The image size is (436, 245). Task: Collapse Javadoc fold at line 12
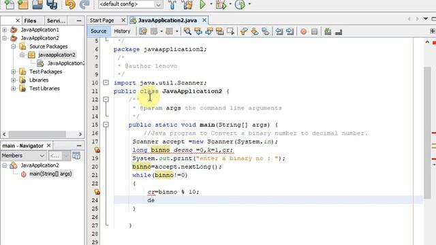coord(106,99)
